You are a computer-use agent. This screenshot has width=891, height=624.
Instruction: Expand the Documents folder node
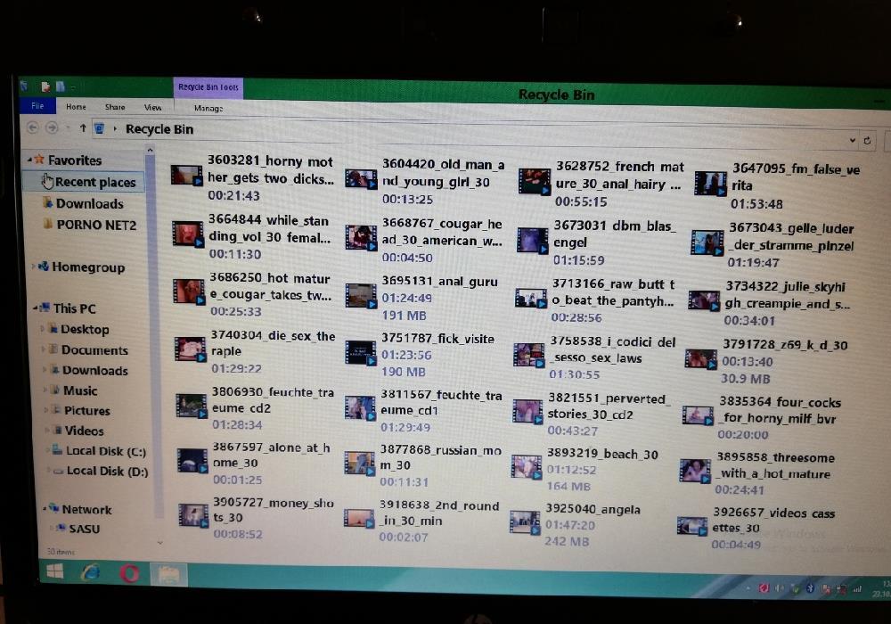(x=44, y=349)
